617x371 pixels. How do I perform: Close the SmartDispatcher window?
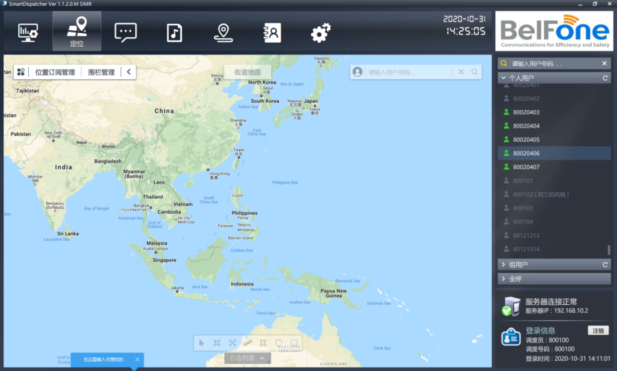click(x=609, y=4)
